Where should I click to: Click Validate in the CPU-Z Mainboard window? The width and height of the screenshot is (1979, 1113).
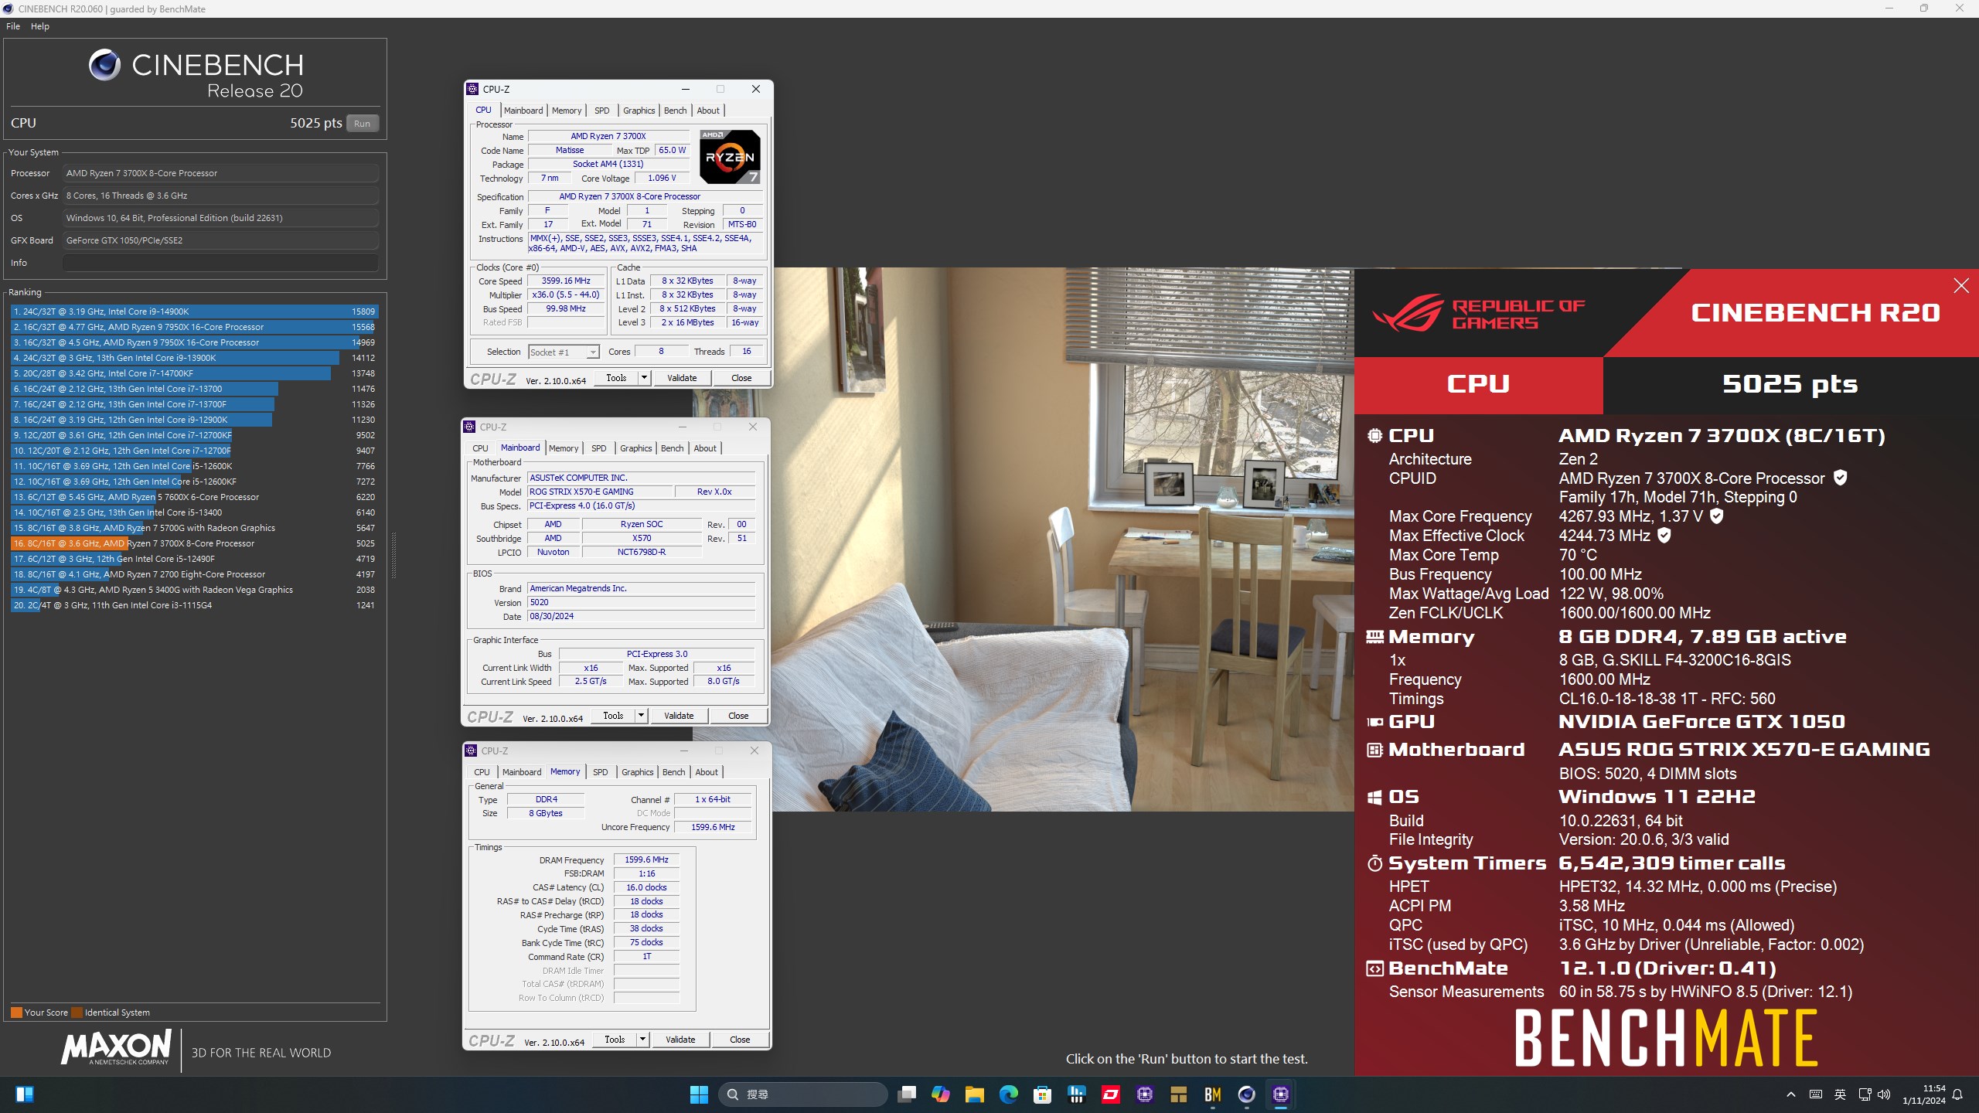point(679,716)
